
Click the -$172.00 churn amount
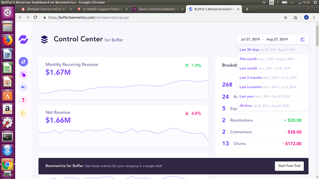click(292, 144)
